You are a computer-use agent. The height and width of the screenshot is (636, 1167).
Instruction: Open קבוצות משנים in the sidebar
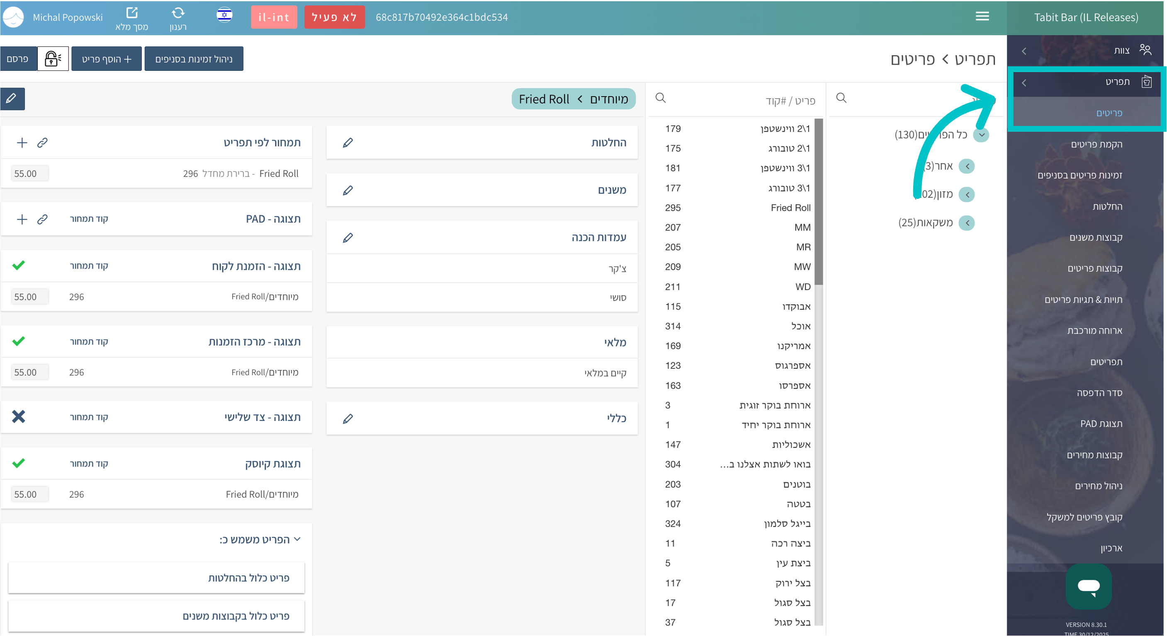tap(1096, 237)
